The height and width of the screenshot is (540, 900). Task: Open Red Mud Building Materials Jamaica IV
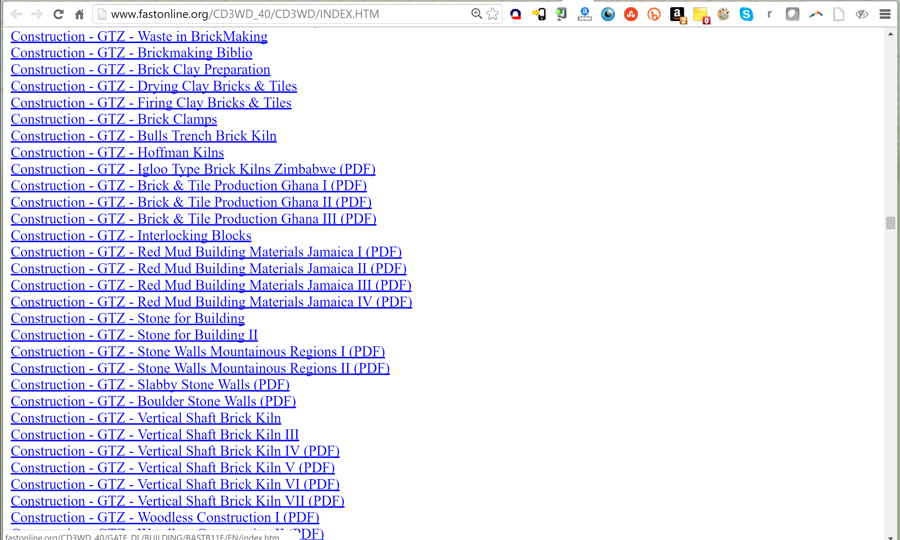(211, 302)
